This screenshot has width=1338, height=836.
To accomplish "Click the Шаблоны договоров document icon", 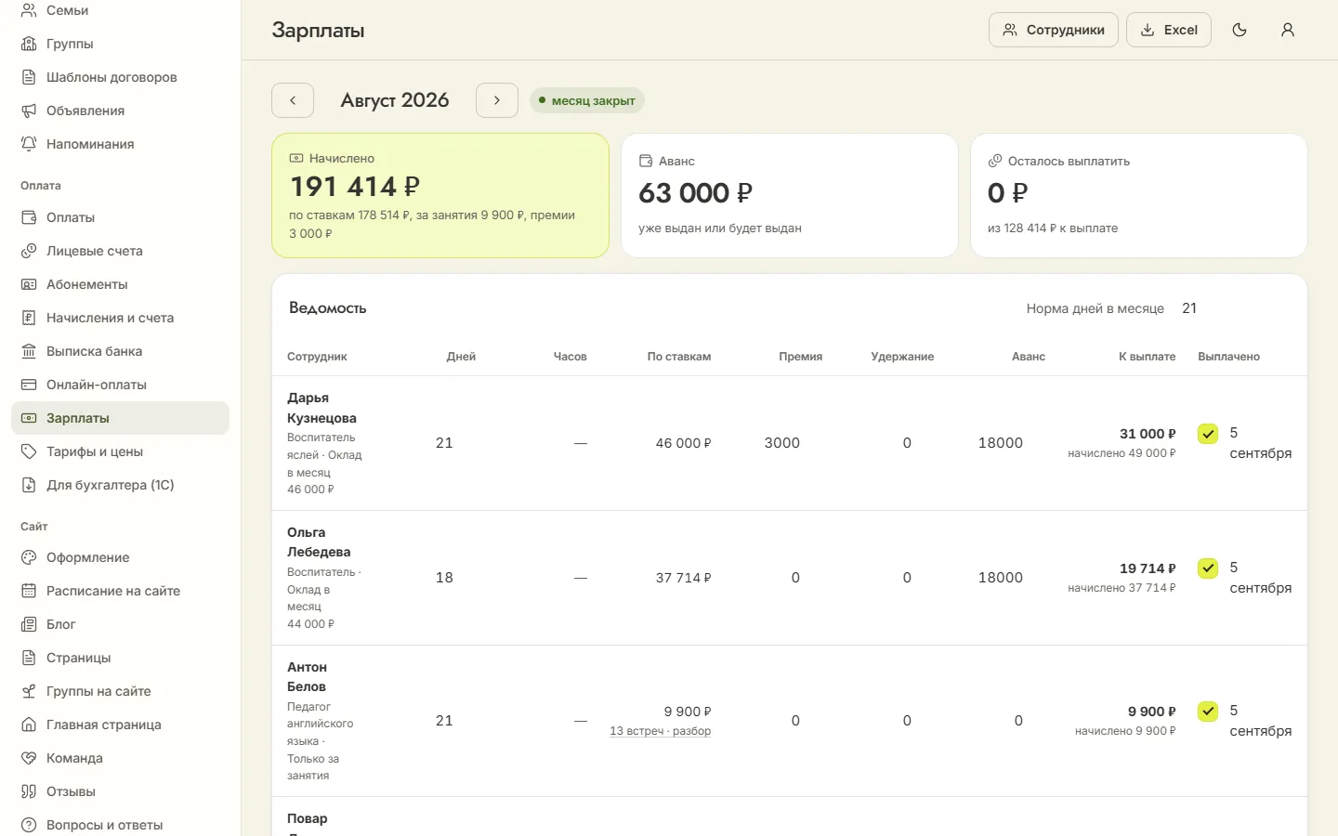I will [29, 77].
